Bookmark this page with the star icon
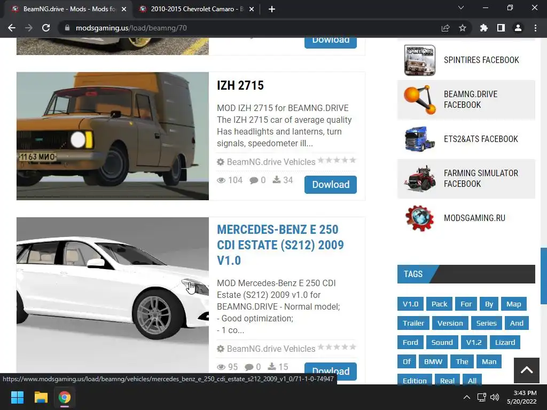This screenshot has width=547, height=410. click(x=463, y=28)
